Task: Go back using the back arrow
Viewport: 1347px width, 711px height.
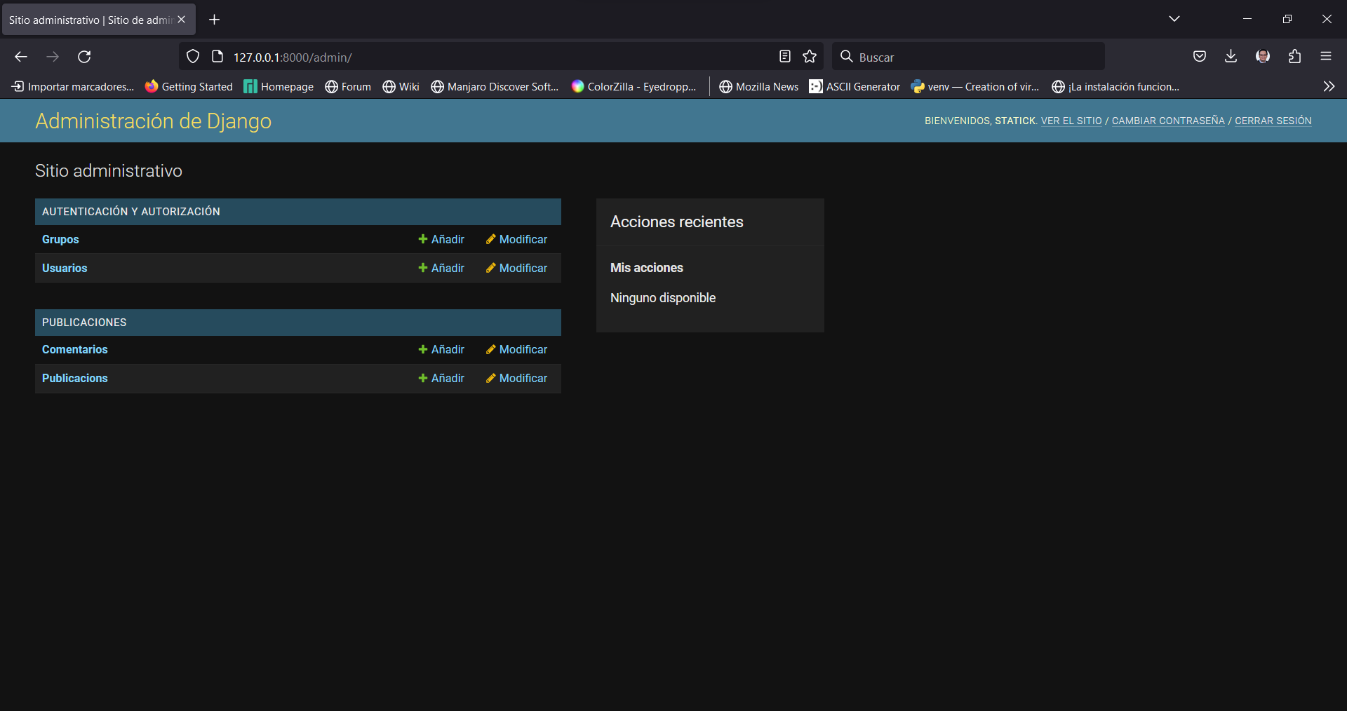Action: [x=21, y=57]
